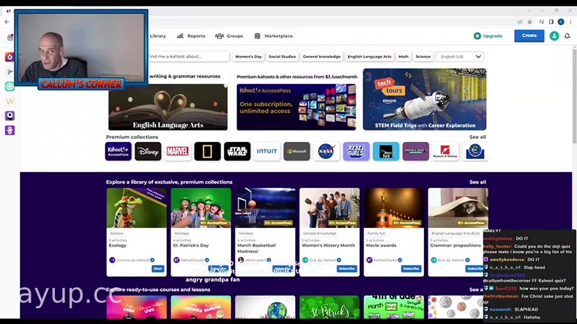Click the bottom purple sidebar icon
Viewport: 577px width, 324px height.
tap(10, 130)
